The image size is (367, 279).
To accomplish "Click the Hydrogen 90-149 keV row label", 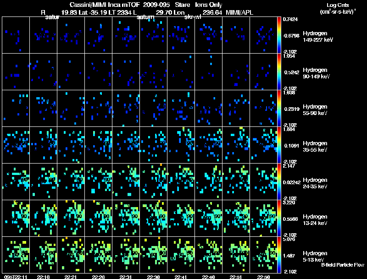I will [316, 73].
